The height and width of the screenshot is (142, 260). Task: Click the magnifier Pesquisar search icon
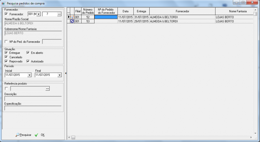click(x=18, y=135)
